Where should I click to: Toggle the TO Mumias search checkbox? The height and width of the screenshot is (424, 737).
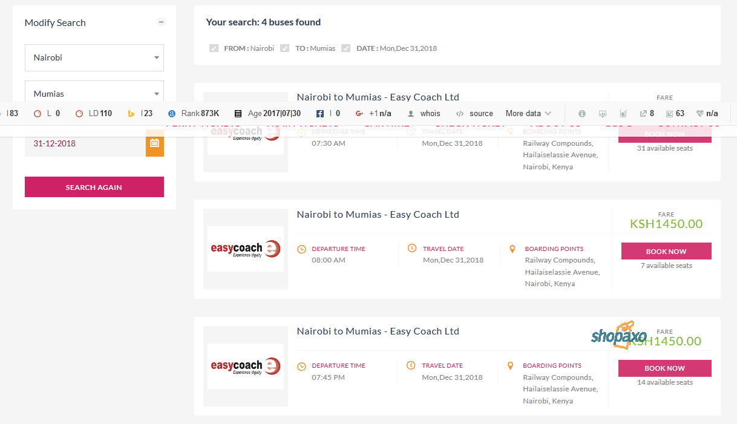(x=284, y=48)
